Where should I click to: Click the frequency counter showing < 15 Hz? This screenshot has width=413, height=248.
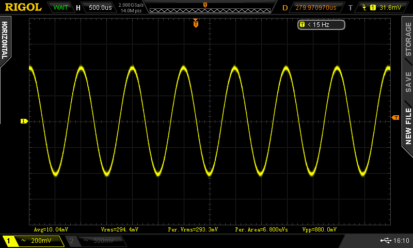[x=321, y=24]
